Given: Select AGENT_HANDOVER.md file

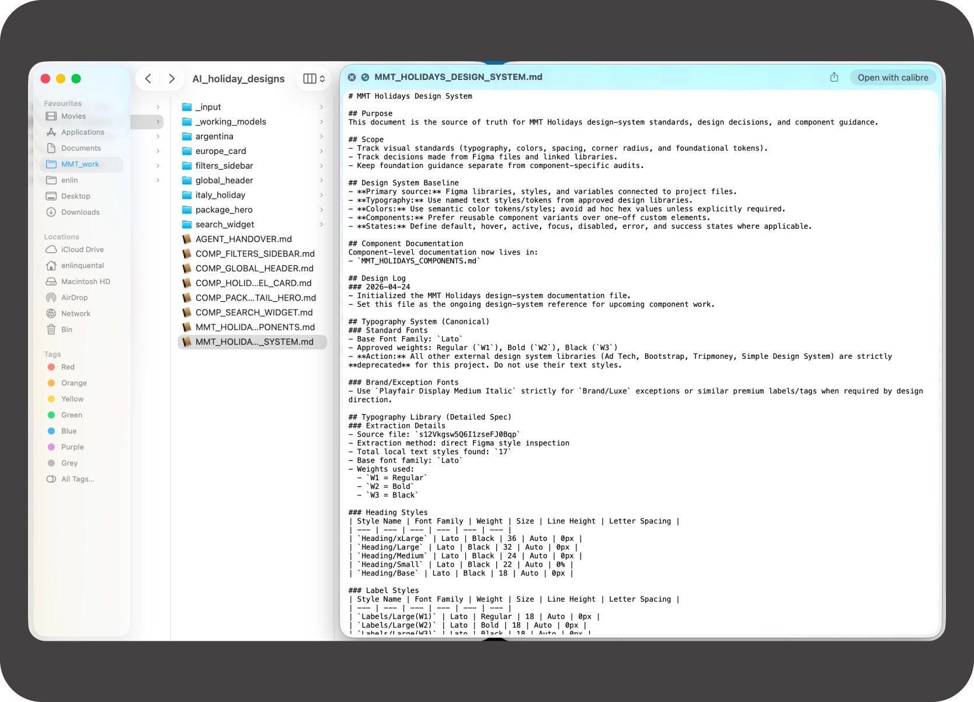Looking at the screenshot, I should pyautogui.click(x=252, y=239).
